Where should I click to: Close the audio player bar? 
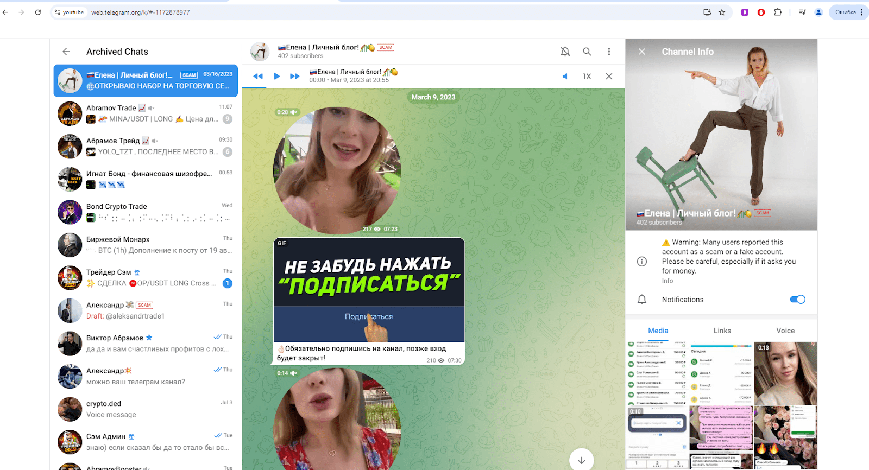click(x=609, y=76)
